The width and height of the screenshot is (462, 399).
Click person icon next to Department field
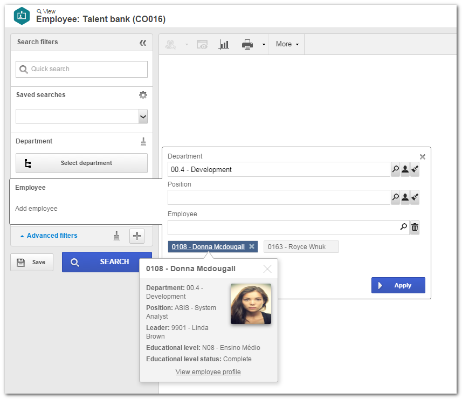click(x=405, y=169)
